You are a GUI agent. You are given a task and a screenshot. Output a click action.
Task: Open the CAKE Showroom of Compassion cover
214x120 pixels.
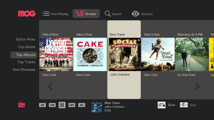tap(90, 54)
